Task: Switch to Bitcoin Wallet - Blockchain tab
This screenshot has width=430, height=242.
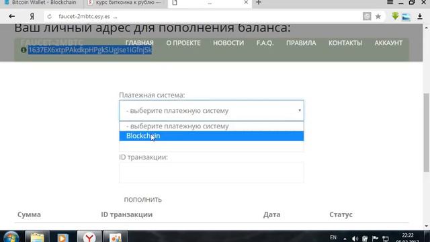Action: 41,3
